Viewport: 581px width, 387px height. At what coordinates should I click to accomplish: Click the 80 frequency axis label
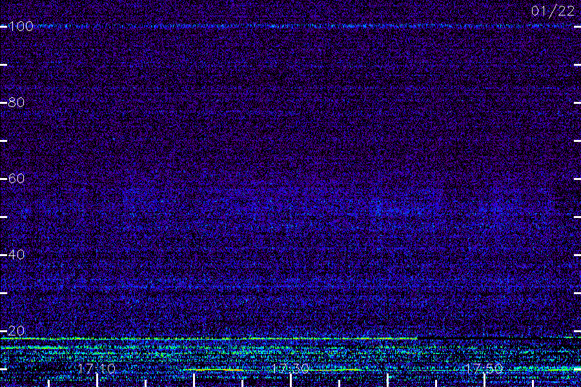click(x=16, y=103)
